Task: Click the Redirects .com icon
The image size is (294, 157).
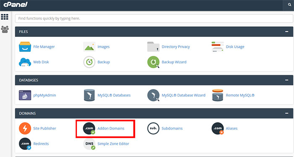Action: pyautogui.click(x=25, y=144)
